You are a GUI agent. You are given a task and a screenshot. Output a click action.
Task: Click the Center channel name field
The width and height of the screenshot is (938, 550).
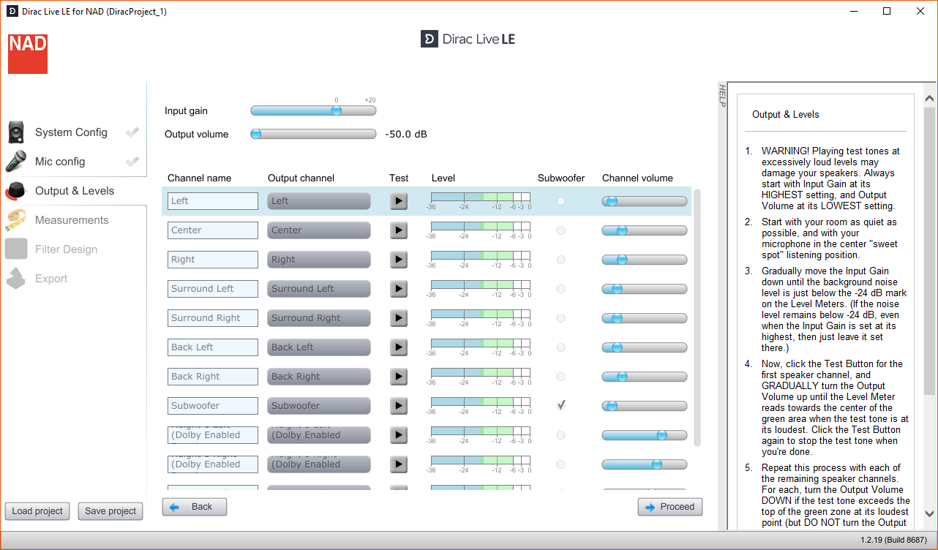[213, 230]
